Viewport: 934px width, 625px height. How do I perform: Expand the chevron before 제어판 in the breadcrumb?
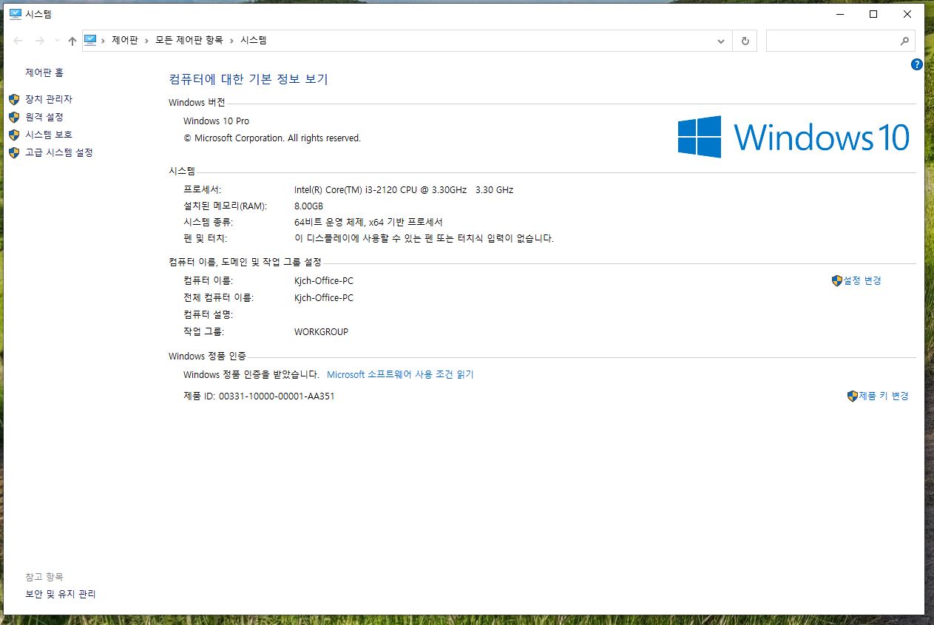104,41
